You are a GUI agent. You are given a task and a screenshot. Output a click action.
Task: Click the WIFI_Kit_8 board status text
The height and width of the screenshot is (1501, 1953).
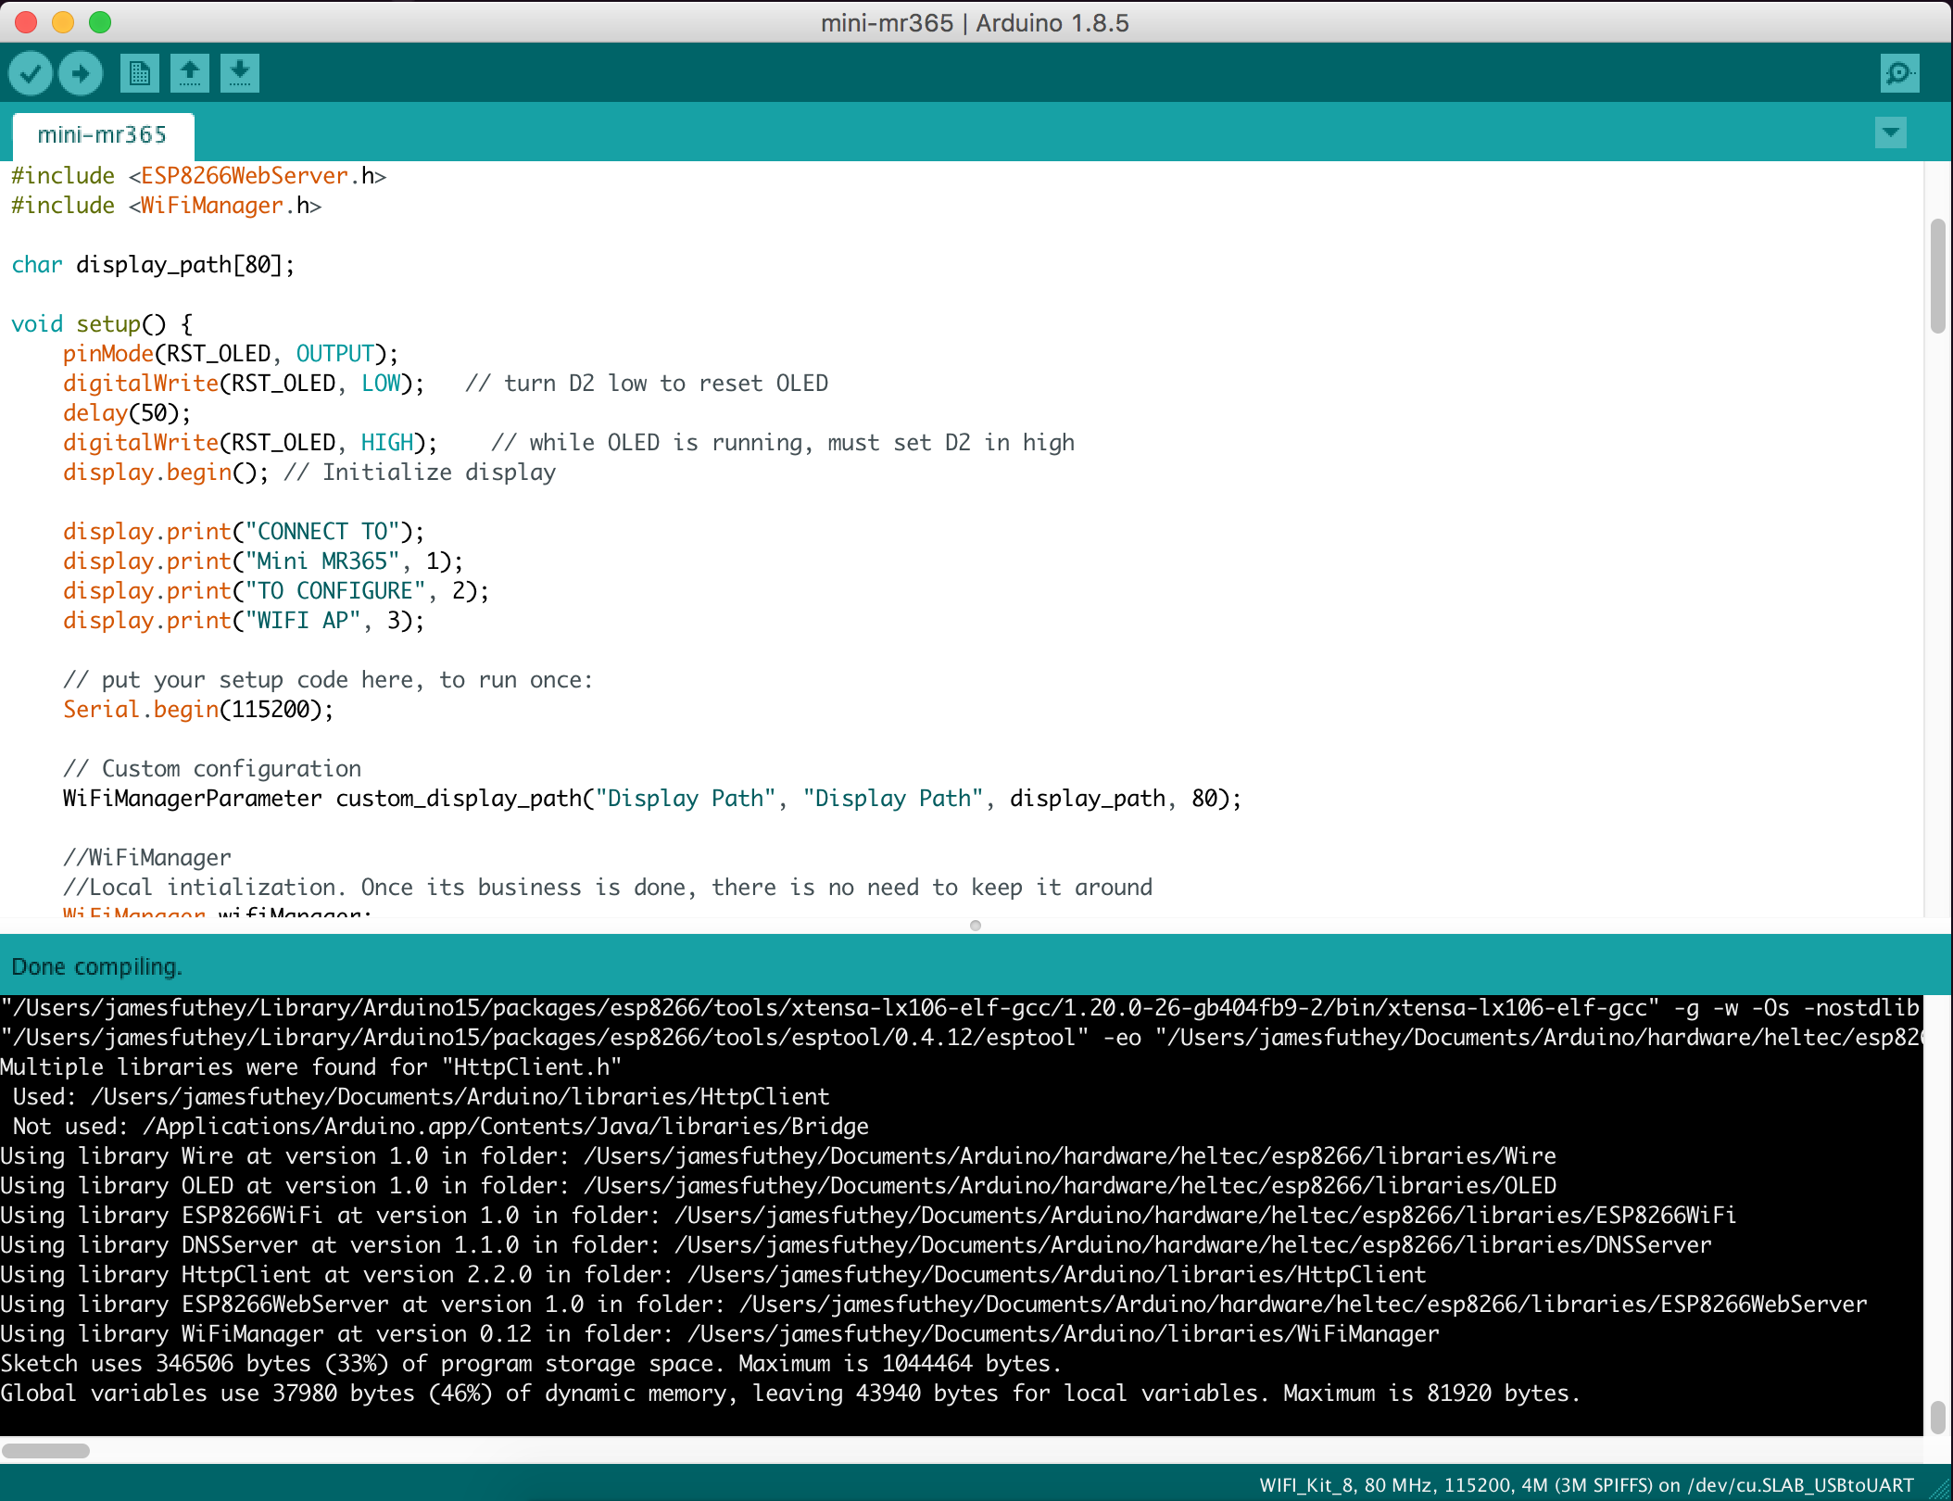click(x=1585, y=1485)
